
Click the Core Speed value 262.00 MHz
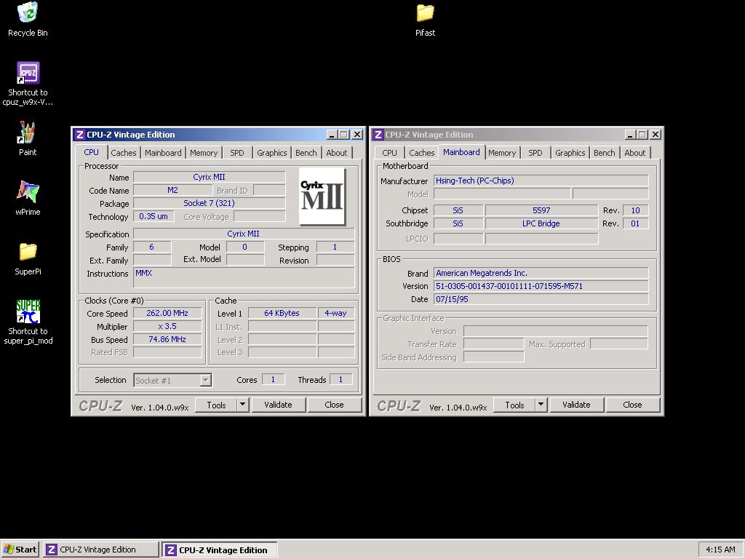pos(167,313)
